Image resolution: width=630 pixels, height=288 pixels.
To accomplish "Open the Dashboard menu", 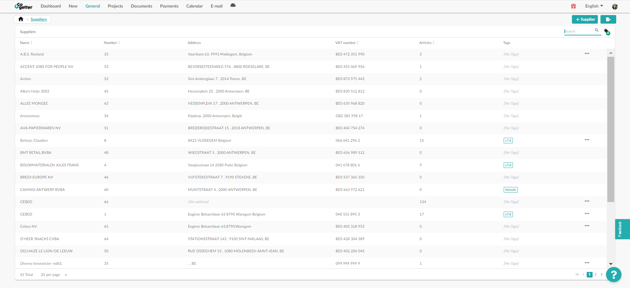I will coord(51,6).
